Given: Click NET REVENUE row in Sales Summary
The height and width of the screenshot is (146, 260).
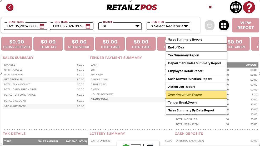Looking at the screenshot, I should (44, 79).
